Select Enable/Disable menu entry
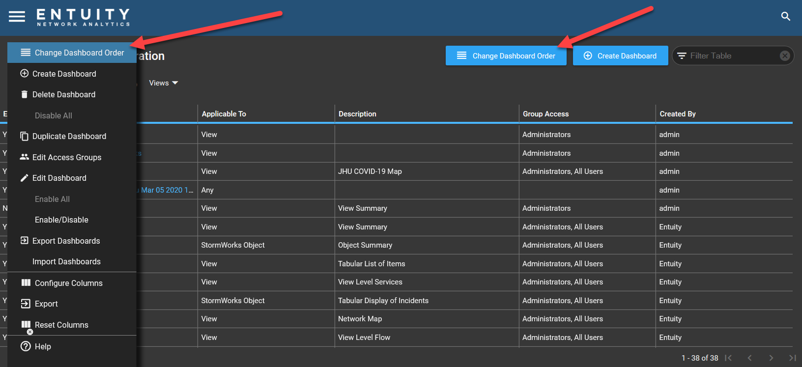802x367 pixels. click(x=72, y=220)
